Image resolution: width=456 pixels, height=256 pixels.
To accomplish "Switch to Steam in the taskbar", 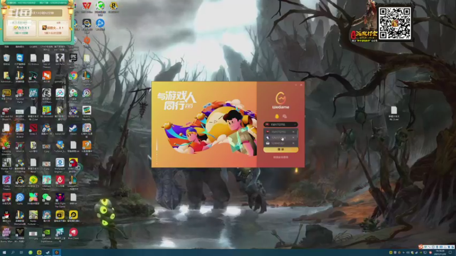I will pyautogui.click(x=48, y=253).
